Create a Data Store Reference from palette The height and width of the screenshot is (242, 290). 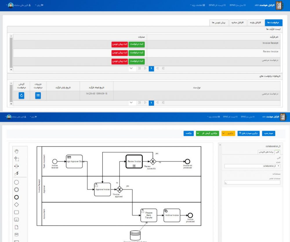coord(17,234)
